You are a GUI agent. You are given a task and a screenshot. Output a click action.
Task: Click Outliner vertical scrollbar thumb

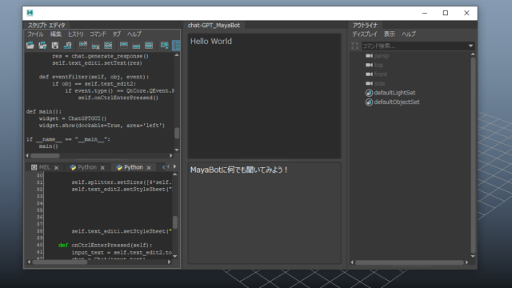[473, 155]
